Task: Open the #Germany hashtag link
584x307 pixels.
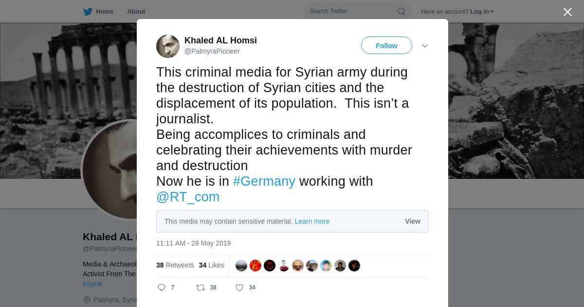Action: (264, 181)
